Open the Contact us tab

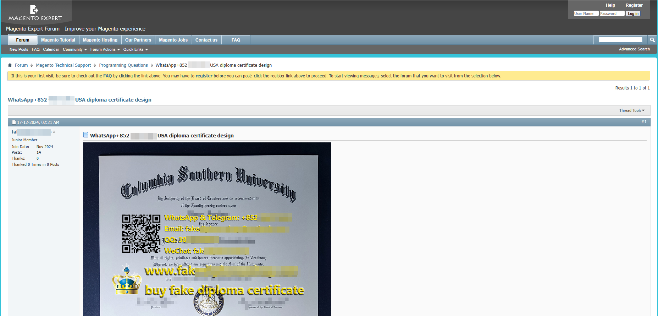206,40
